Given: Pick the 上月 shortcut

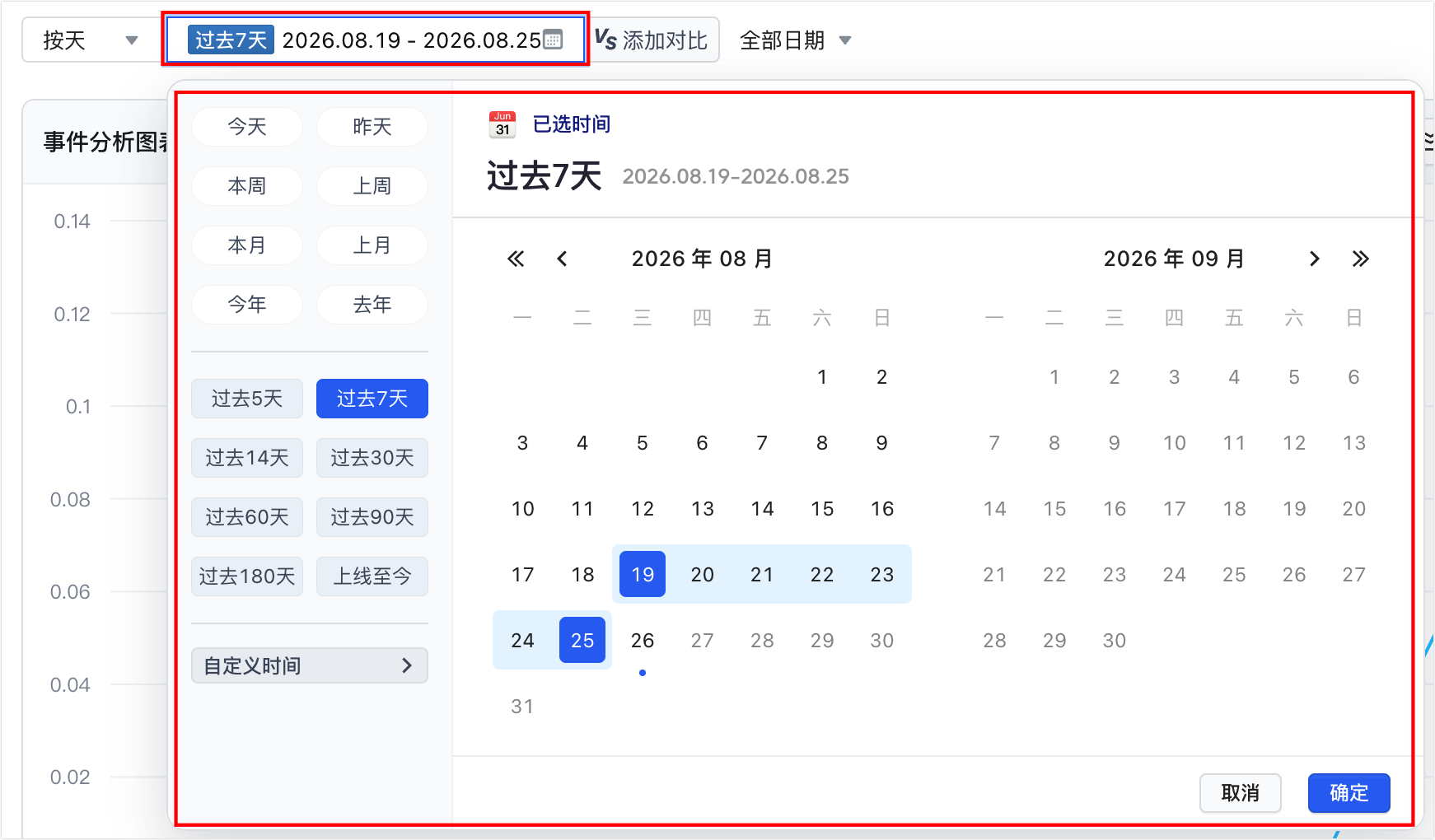Looking at the screenshot, I should point(372,245).
